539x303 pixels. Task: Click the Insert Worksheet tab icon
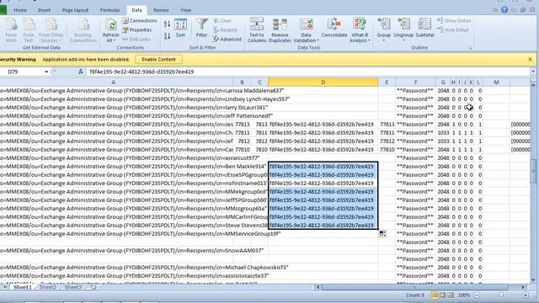[93, 287]
